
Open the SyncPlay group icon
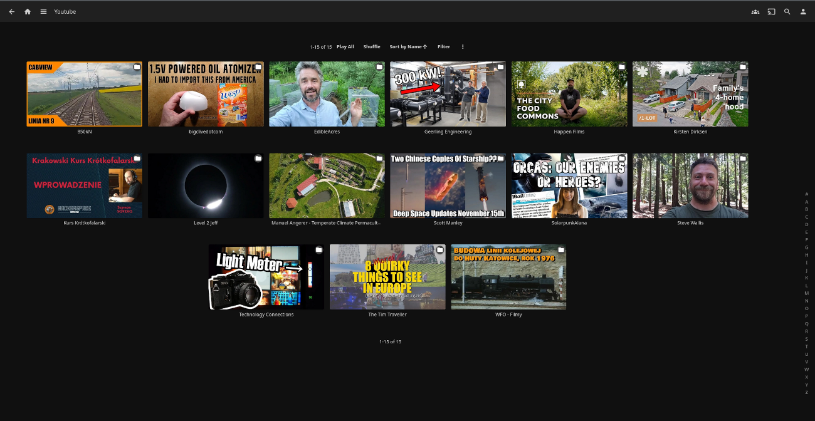(x=755, y=11)
